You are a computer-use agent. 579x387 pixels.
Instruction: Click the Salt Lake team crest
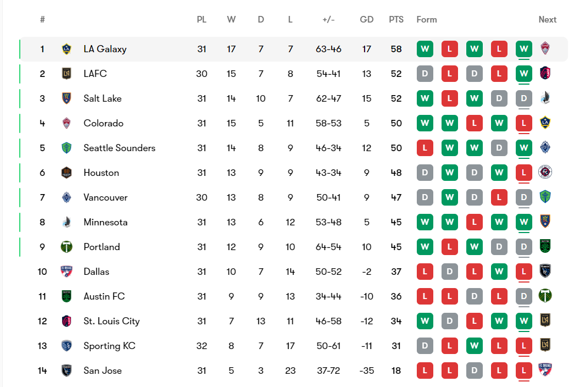click(x=67, y=98)
